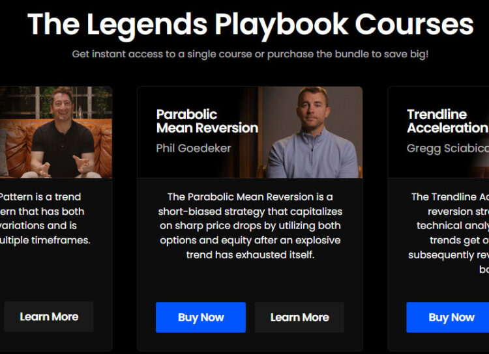The image size is (489, 354).
Task: Select the Trendline Acceleration course title
Action: click(x=447, y=121)
